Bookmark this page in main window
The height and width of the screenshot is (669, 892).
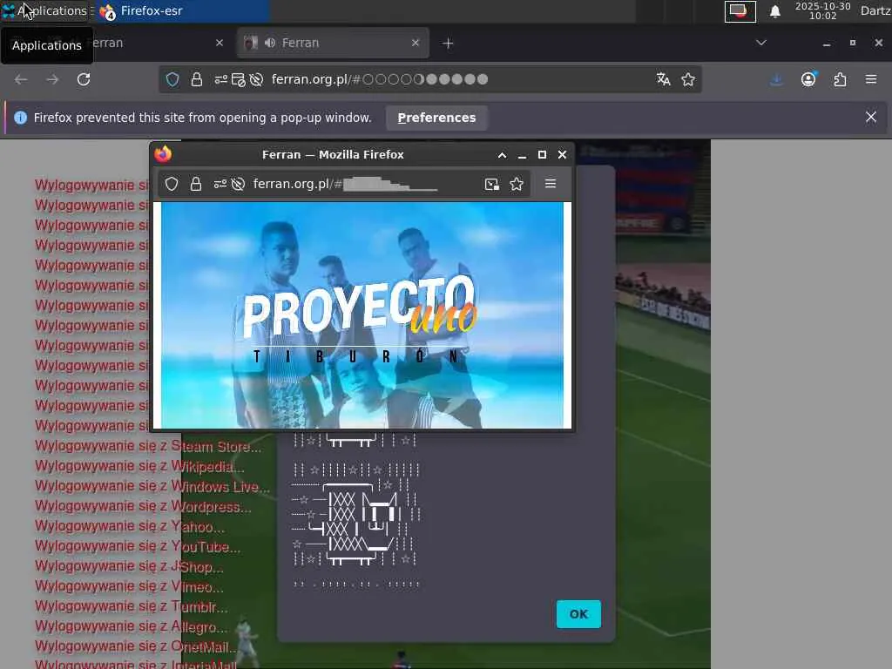(x=688, y=79)
